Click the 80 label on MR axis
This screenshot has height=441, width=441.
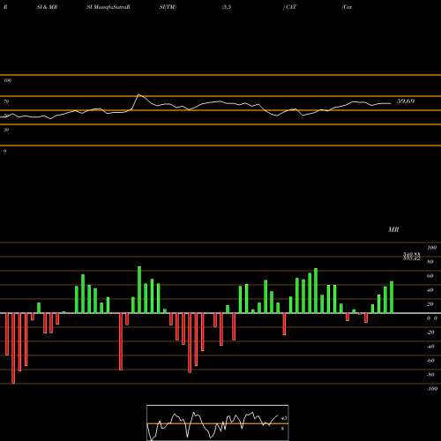[x=430, y=262]
